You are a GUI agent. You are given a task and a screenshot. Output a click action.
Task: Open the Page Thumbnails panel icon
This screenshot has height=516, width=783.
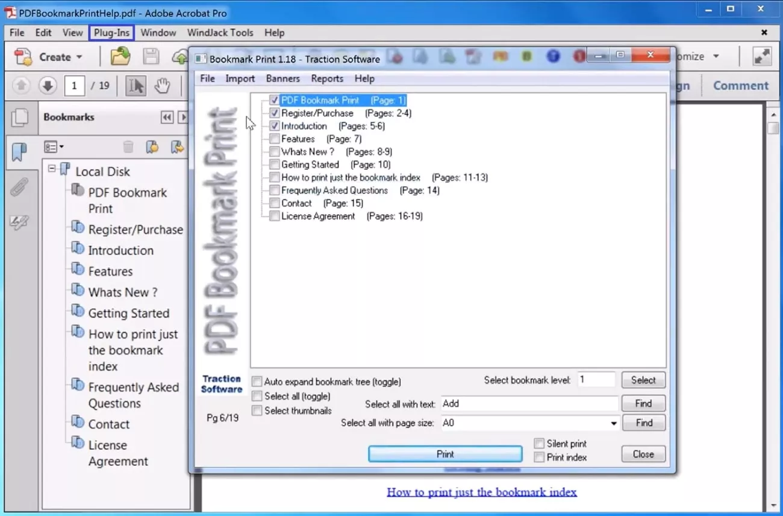coord(19,117)
